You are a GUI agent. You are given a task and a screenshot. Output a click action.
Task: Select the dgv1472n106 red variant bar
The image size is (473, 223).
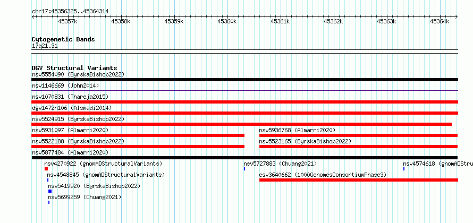click(244, 113)
